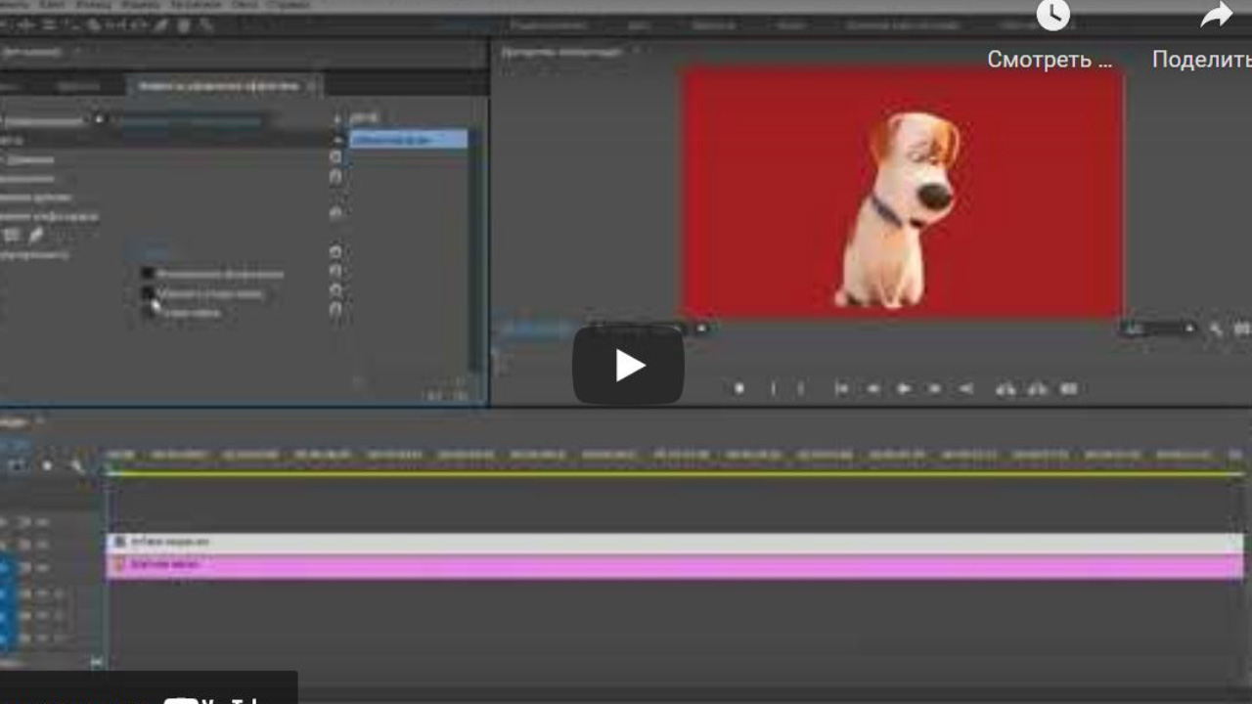Open the monitor zoom level dropdown

tap(649, 329)
